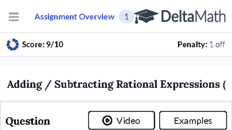
Task: Click the word "Adding" in the title
Action: click(x=25, y=84)
